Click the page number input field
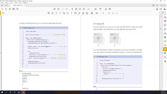Screen dimensions: 167x94 pos(63,9)
